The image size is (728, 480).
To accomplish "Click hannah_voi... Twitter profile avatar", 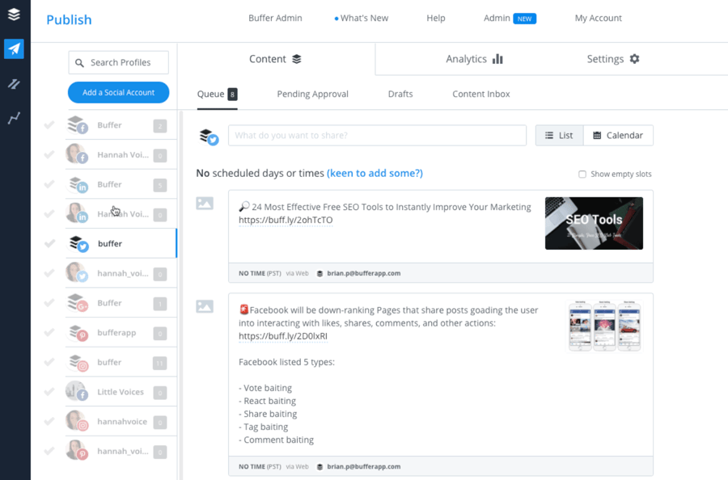I will tap(77, 273).
